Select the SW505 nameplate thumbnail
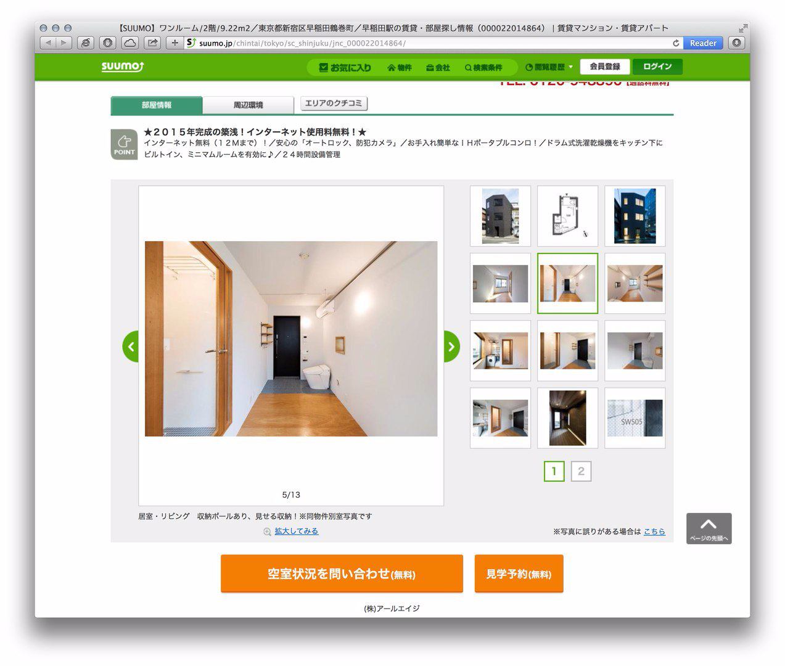This screenshot has width=785, height=666. coord(635,418)
